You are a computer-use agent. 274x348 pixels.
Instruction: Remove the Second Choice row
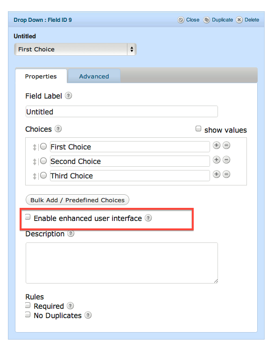pyautogui.click(x=226, y=160)
